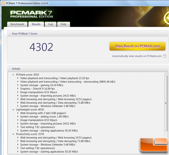Expand Web browsing 10.53 pages/s under Productivity score

pos(18,138)
